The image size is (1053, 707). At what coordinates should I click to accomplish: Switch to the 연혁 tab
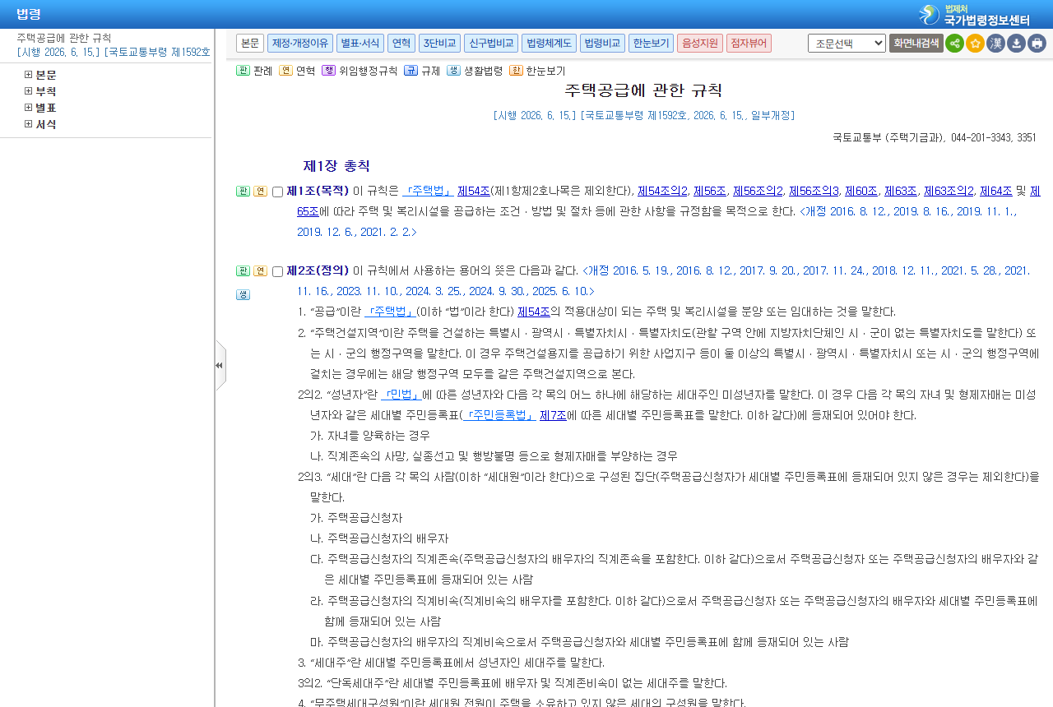(x=401, y=44)
